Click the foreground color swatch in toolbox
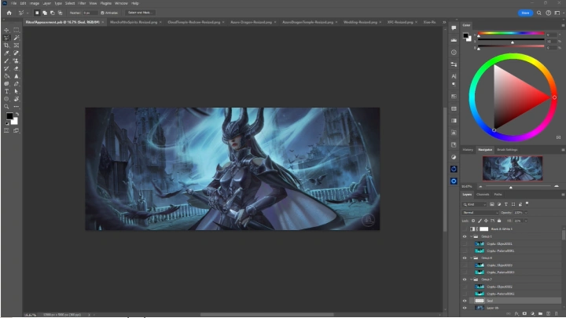 tap(9, 116)
